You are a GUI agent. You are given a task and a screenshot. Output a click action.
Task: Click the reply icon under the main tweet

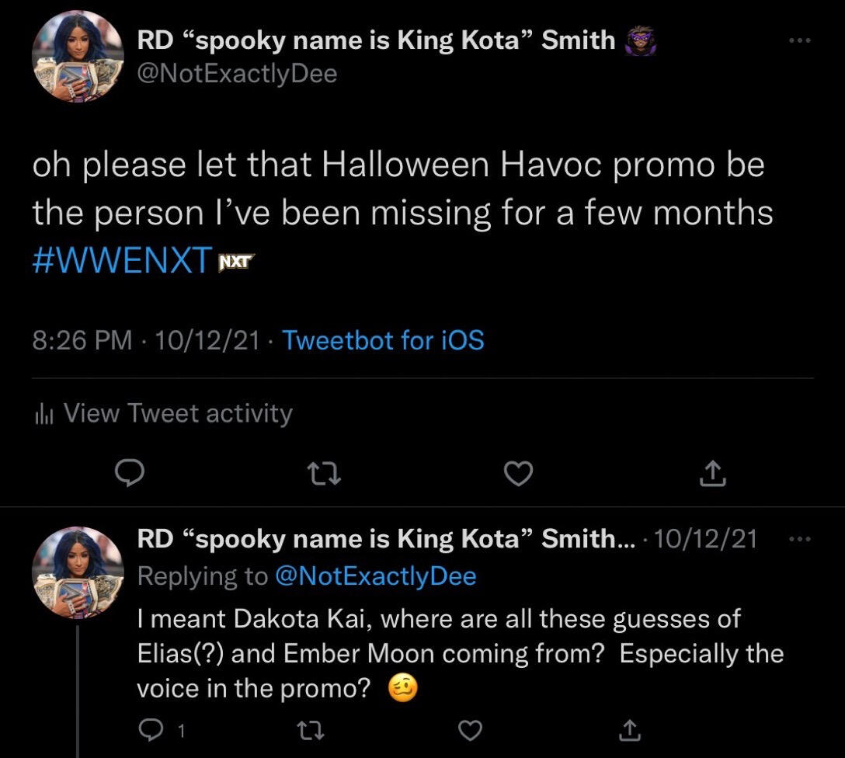pyautogui.click(x=130, y=474)
